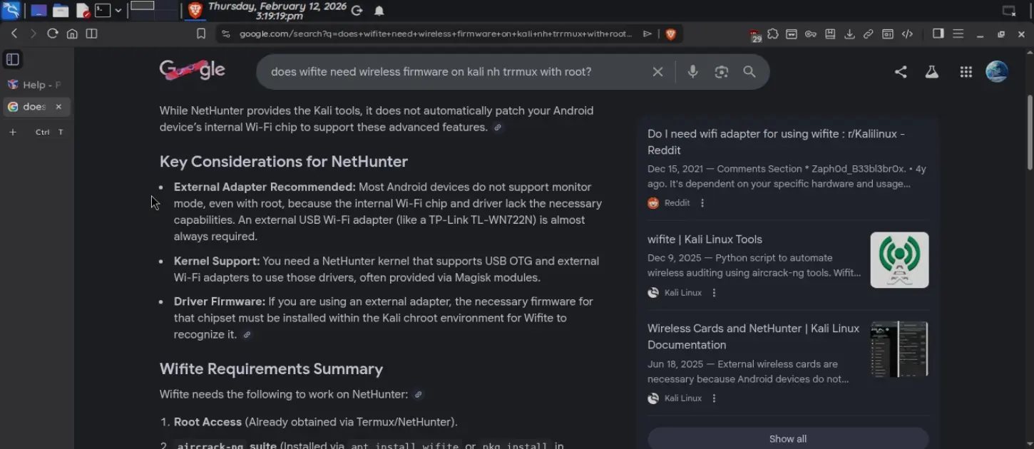Open site settings icon in the address bar
The width and height of the screenshot is (1034, 449).
[x=226, y=33]
